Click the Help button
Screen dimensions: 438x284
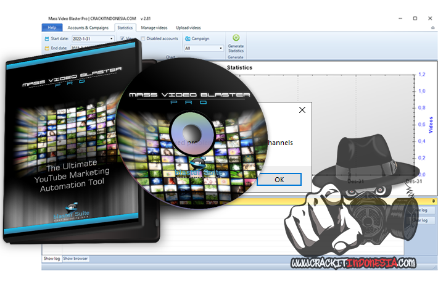(x=52, y=28)
